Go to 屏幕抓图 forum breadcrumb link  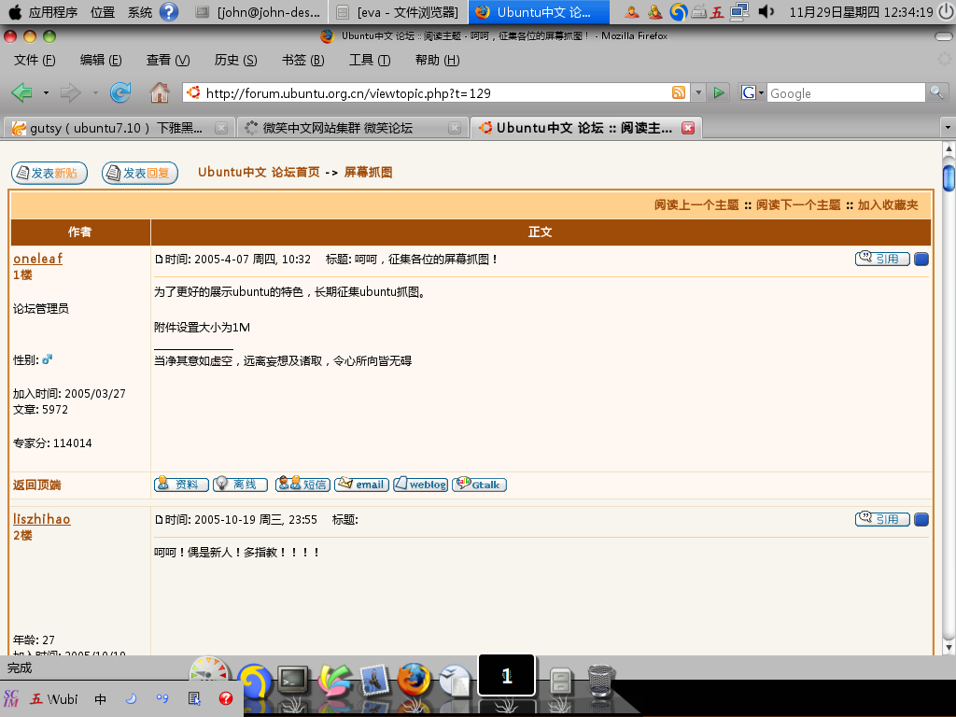pos(368,172)
